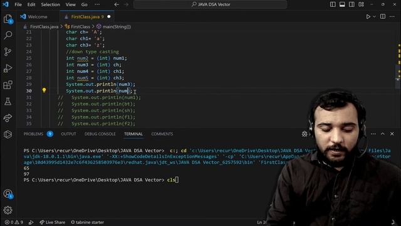
Task: Toggle the bottom panel layout
Action: [x=342, y=4]
